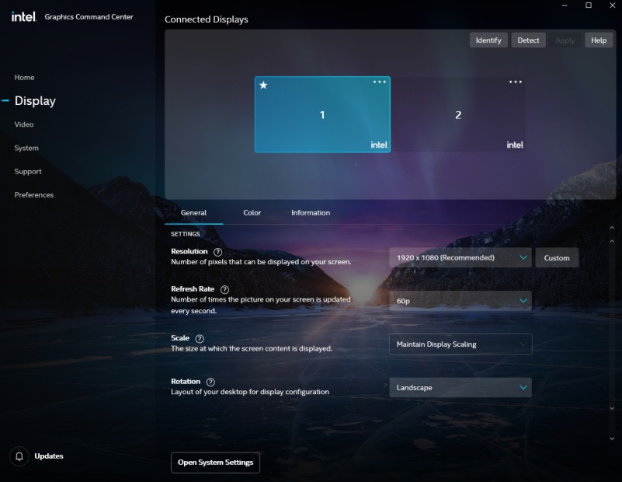Switch to the General tab

tap(193, 213)
